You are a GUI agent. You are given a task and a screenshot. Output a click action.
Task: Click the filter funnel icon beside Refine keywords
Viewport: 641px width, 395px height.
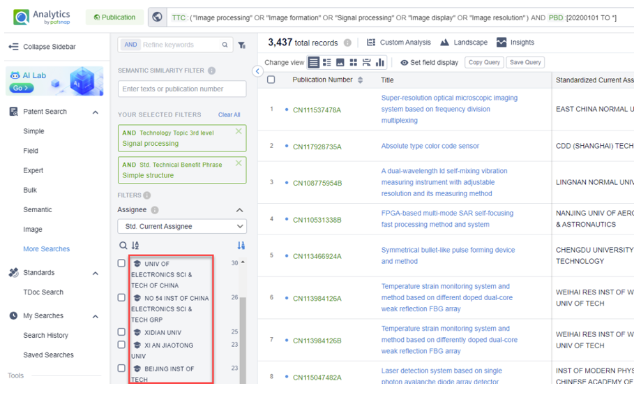pyautogui.click(x=241, y=45)
